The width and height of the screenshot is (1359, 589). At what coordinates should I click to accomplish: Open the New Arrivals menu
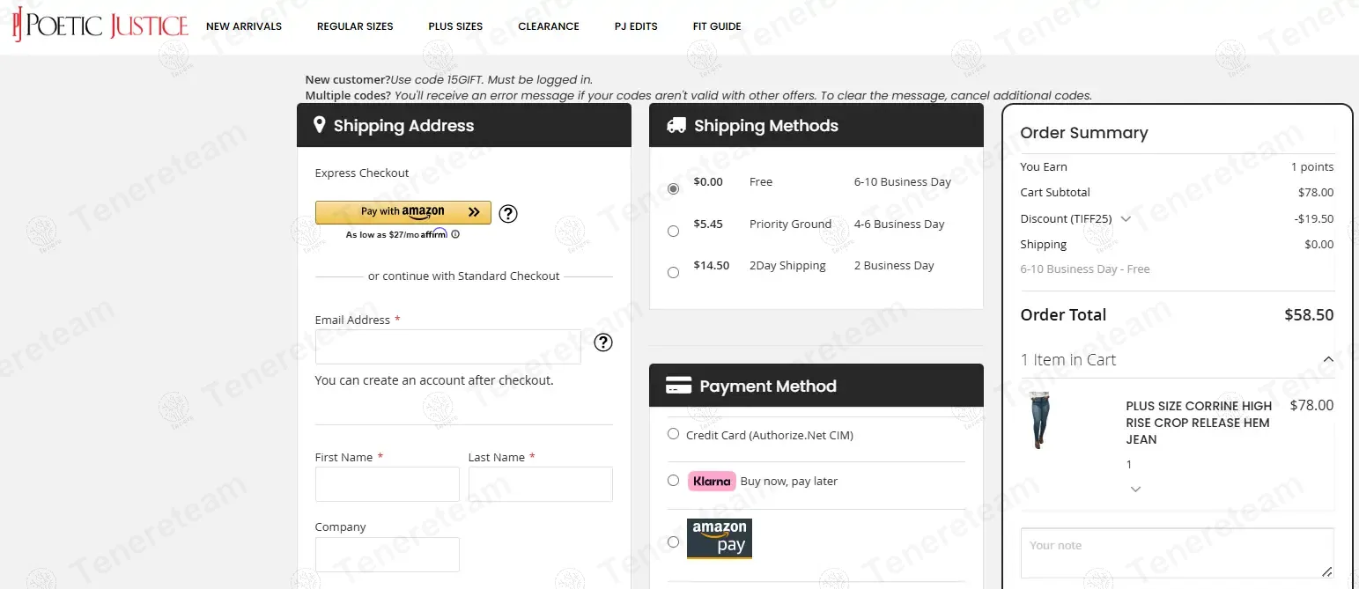click(244, 26)
